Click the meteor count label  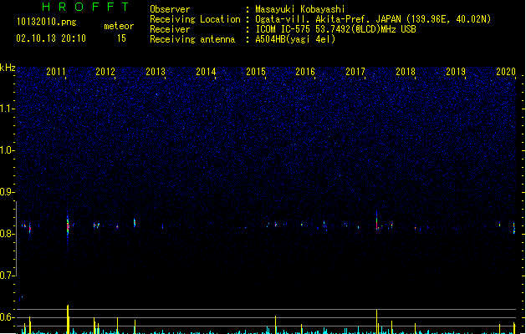coord(119,26)
